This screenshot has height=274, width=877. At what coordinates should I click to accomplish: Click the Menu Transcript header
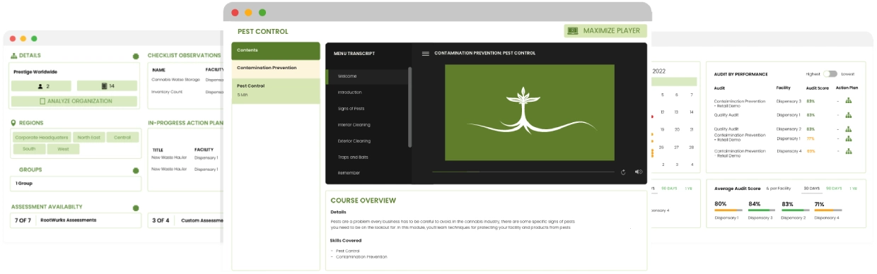354,54
